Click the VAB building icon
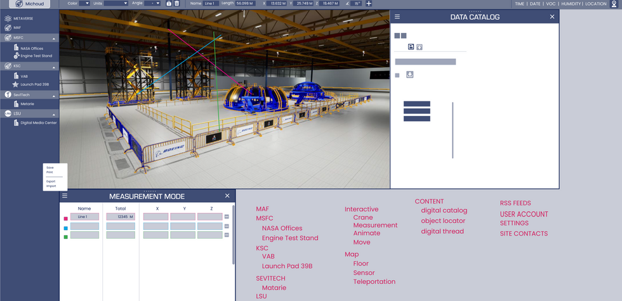This screenshot has height=301, width=622. click(x=17, y=75)
